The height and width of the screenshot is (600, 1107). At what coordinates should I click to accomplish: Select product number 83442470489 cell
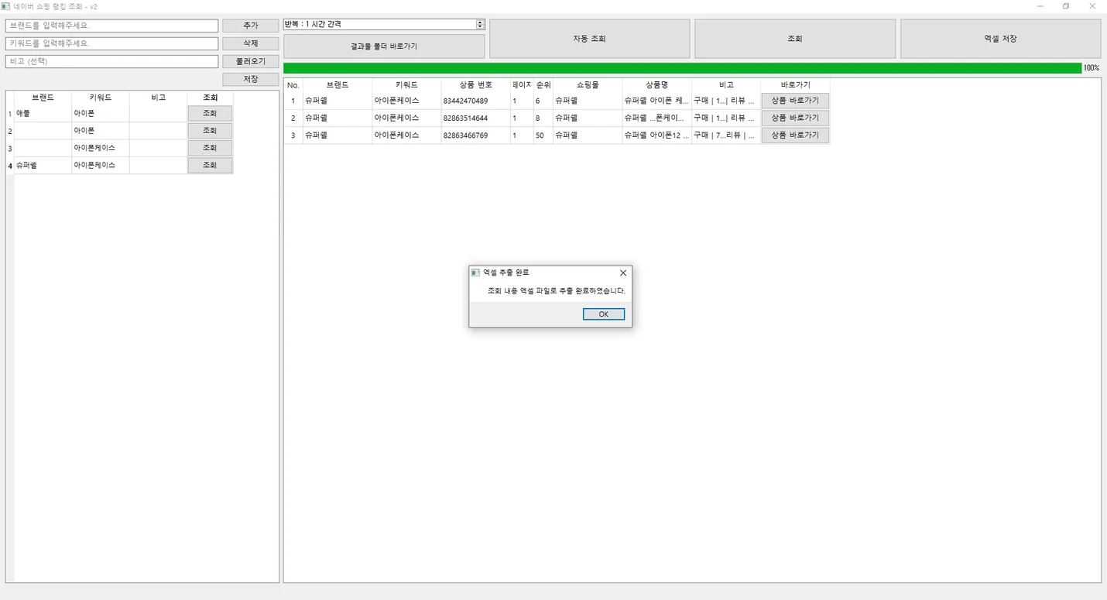[x=476, y=101]
